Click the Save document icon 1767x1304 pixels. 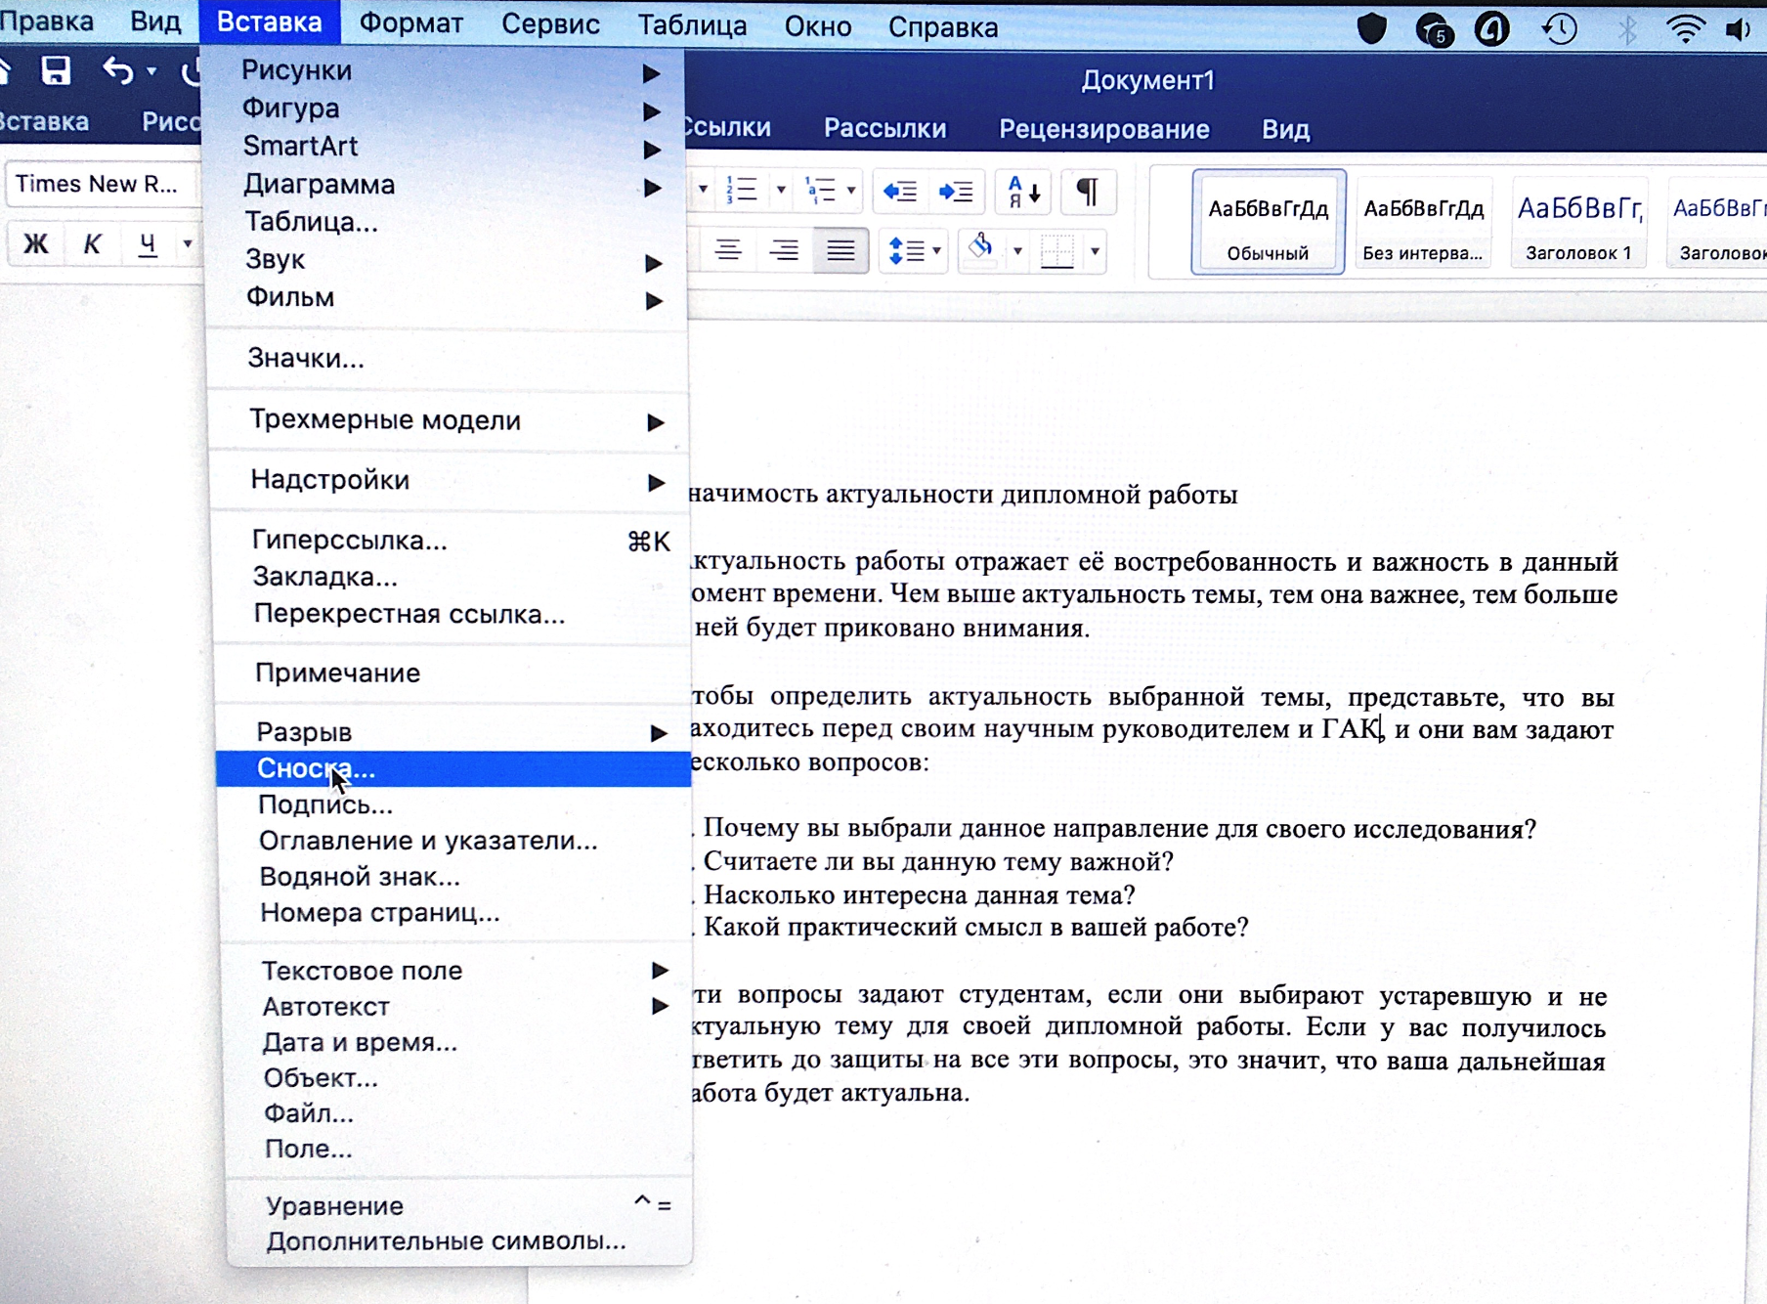[x=56, y=70]
